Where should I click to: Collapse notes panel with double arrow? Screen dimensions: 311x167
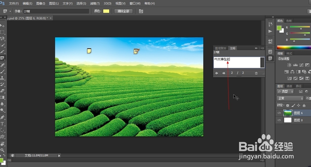pos(256,48)
